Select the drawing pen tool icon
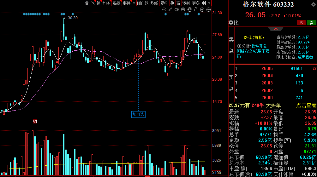This screenshot has width=317, height=177. click(170, 10)
